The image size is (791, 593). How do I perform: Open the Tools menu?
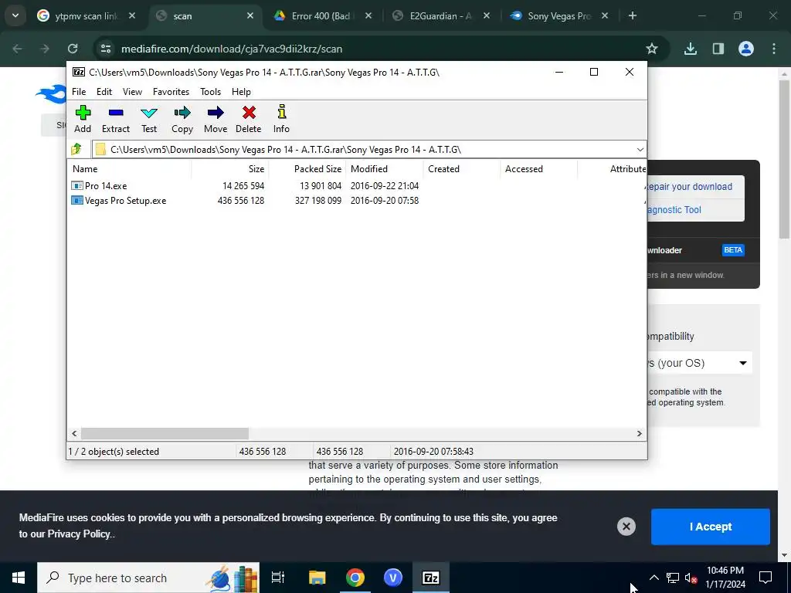tap(210, 92)
